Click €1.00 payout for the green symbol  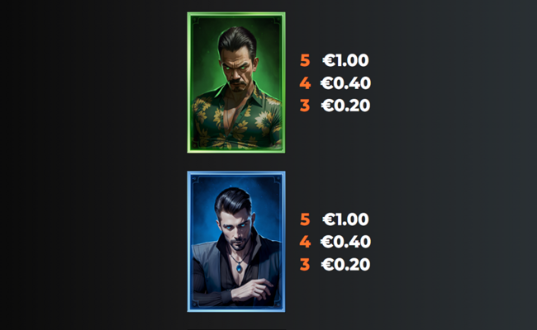(345, 60)
